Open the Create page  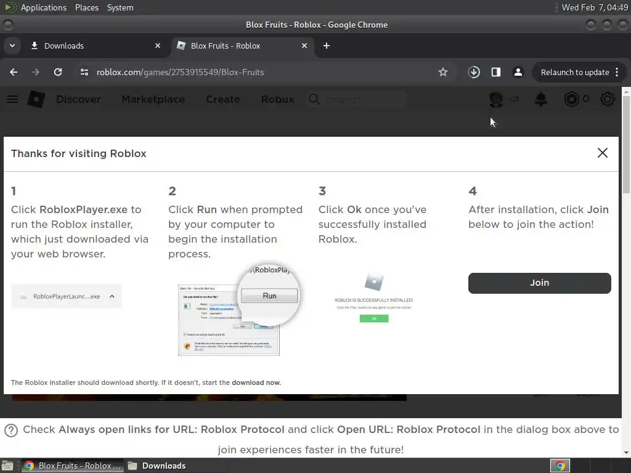click(x=223, y=99)
